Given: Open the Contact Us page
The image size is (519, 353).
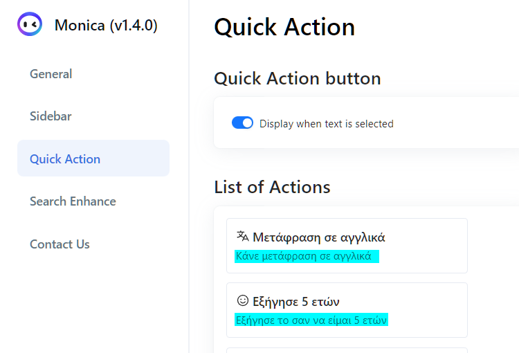Looking at the screenshot, I should click(x=60, y=244).
